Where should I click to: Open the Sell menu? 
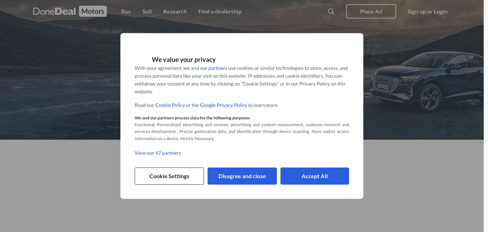(147, 11)
